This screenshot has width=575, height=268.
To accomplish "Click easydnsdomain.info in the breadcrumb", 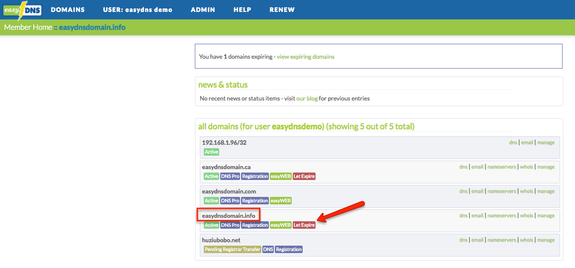I will pyautogui.click(x=92, y=27).
